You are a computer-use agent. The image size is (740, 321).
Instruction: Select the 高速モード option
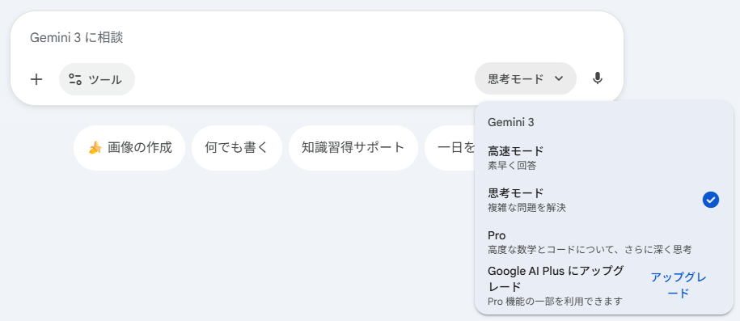coord(603,158)
